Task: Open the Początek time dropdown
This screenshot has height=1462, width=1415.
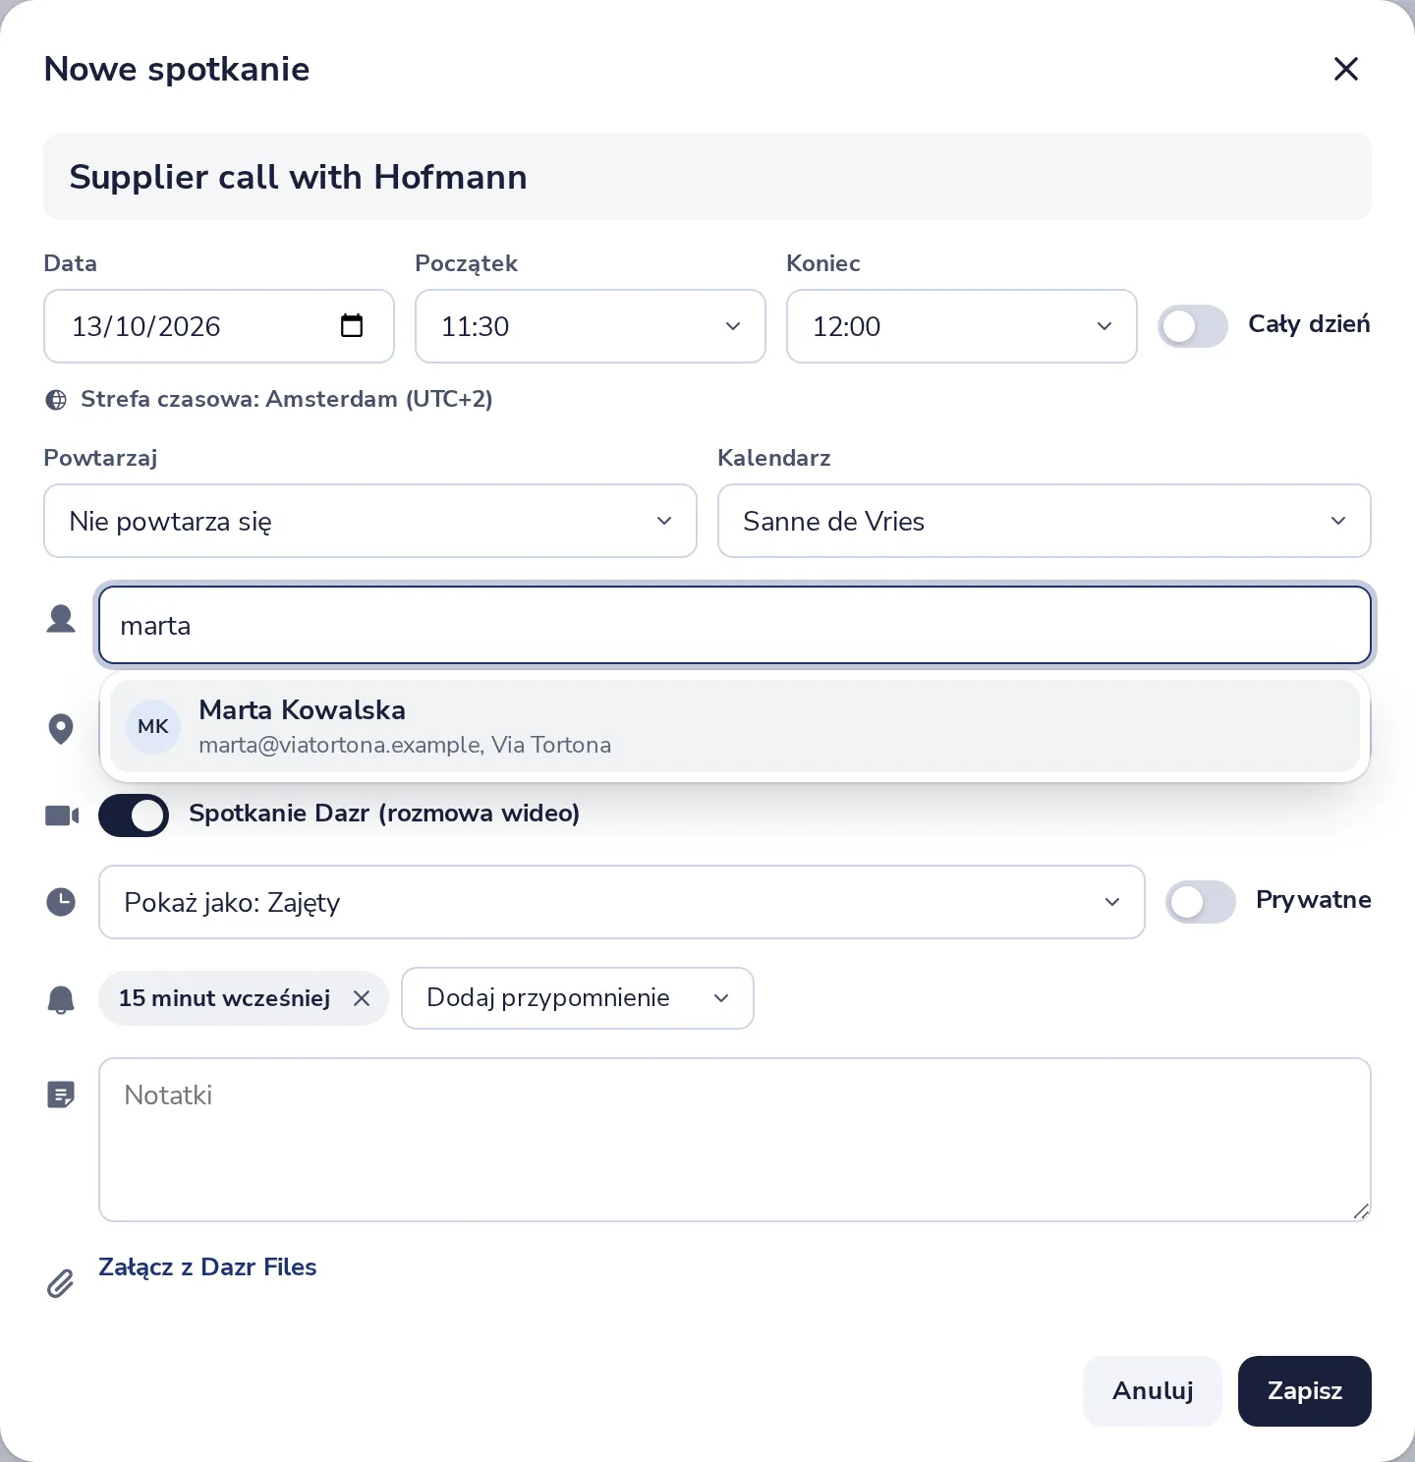Action: 591,326
